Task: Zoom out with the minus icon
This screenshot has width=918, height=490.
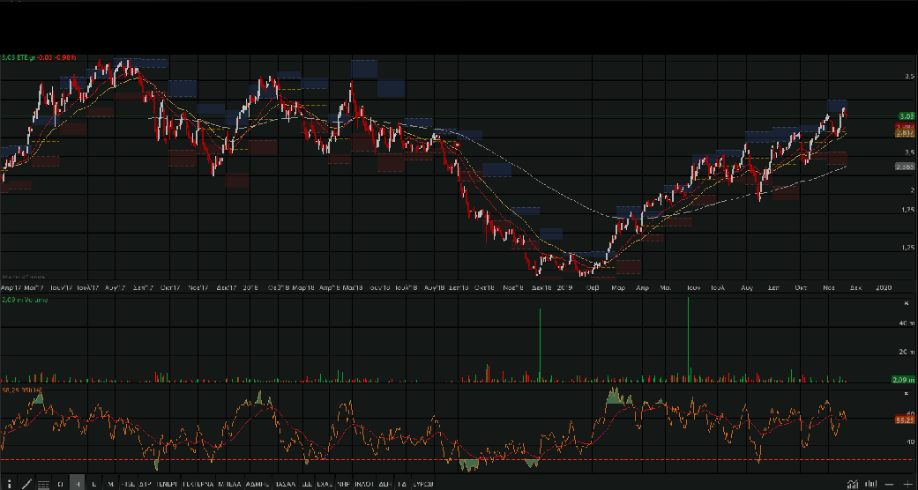Action: (890, 484)
